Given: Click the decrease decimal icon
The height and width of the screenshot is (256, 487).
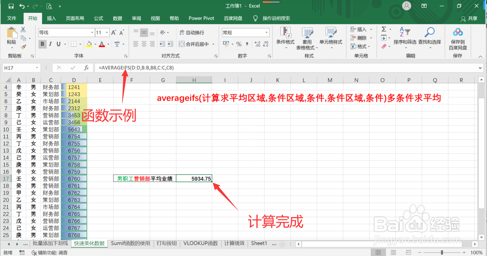Looking at the screenshot, I should 266,44.
